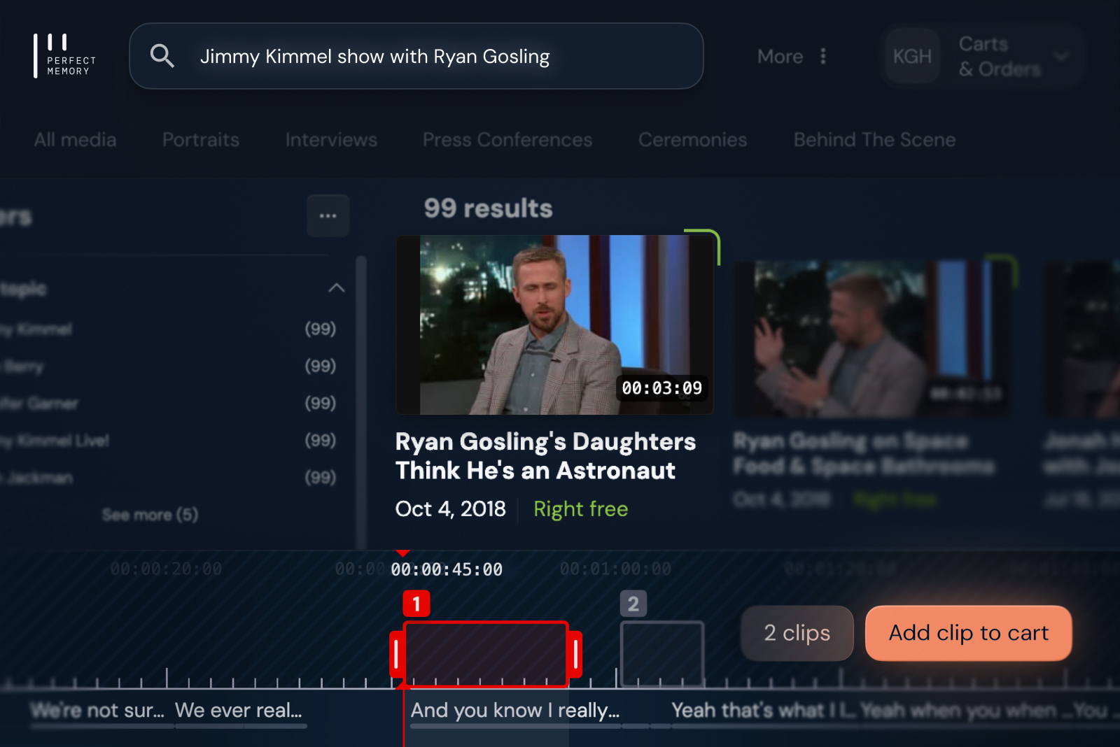Click the Perfect Memory logo
Viewport: 1120px width, 747px height.
point(64,56)
